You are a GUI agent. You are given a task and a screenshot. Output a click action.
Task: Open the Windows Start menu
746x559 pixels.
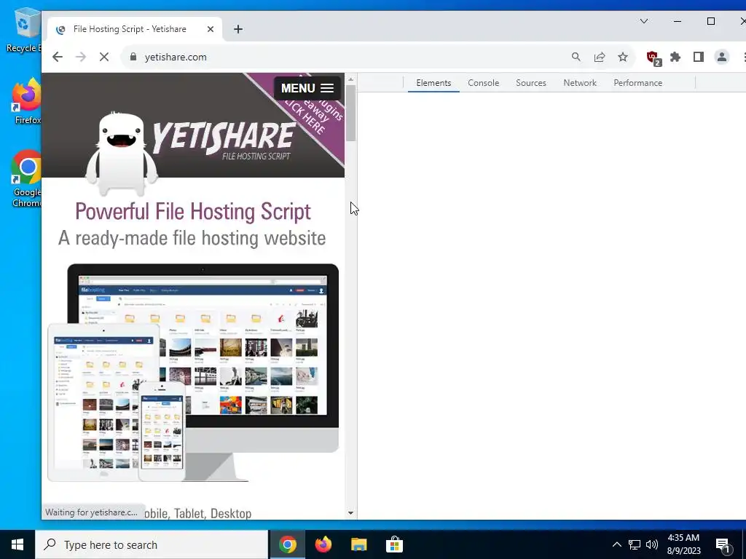17,544
